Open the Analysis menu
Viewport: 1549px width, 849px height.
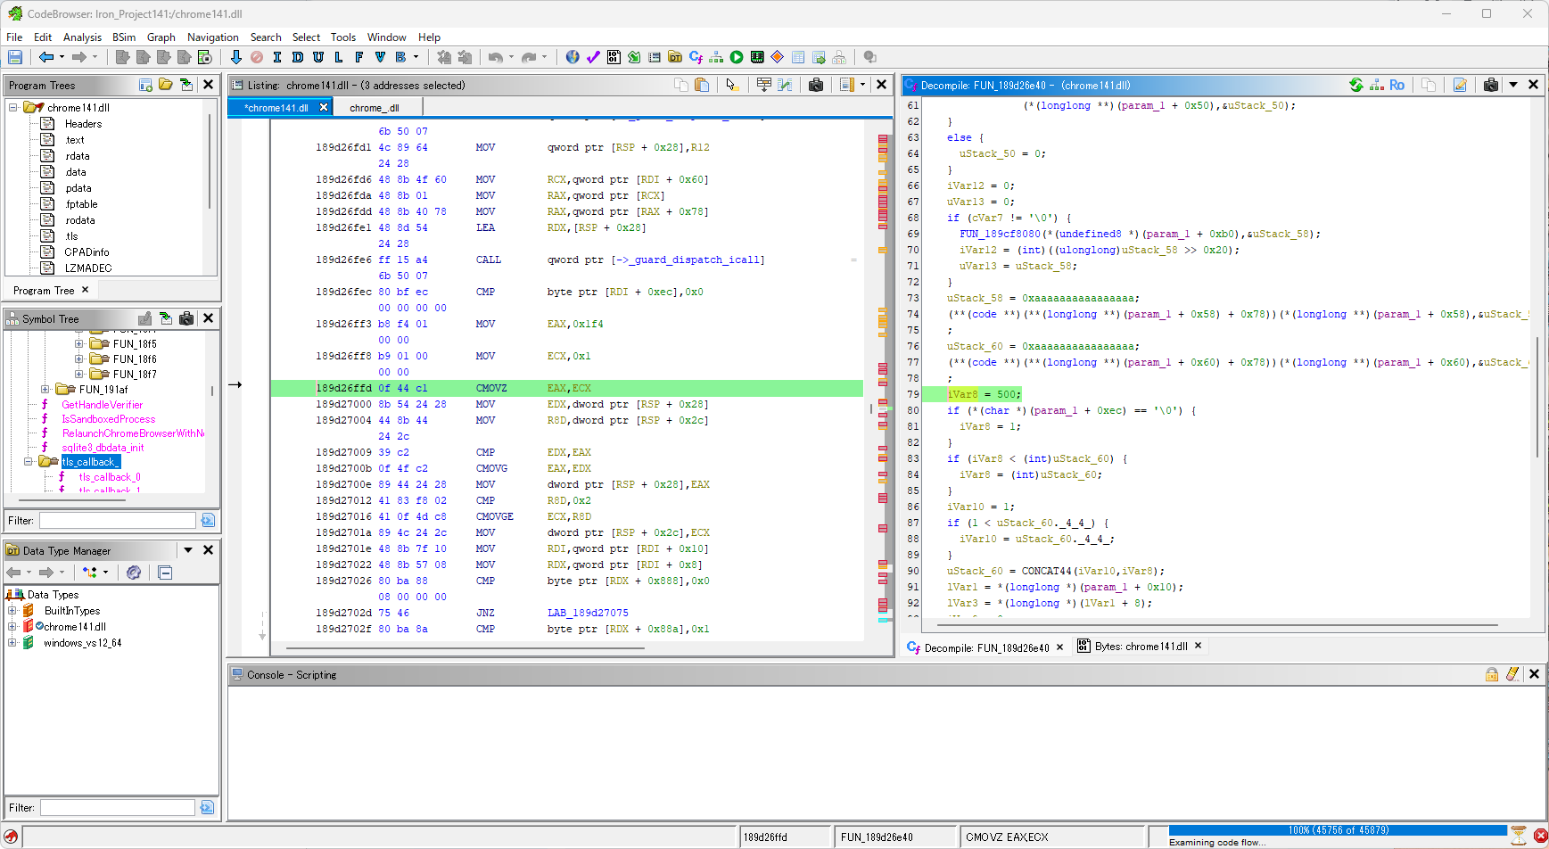tap(82, 37)
